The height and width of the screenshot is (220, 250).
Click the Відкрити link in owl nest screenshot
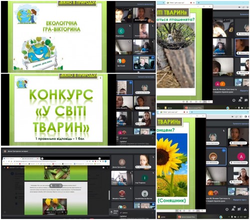244,91
